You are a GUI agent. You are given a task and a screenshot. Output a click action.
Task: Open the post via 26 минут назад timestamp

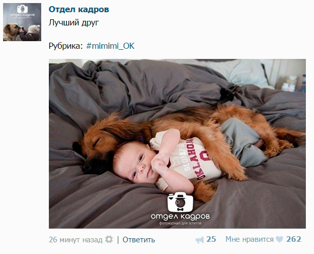click(x=75, y=239)
